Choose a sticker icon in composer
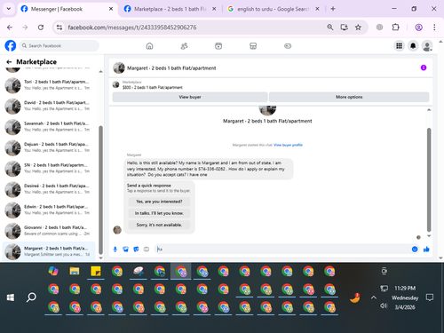The width and height of the screenshot is (444, 333). pos(136,250)
